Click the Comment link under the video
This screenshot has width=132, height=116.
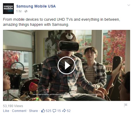tap(19, 111)
